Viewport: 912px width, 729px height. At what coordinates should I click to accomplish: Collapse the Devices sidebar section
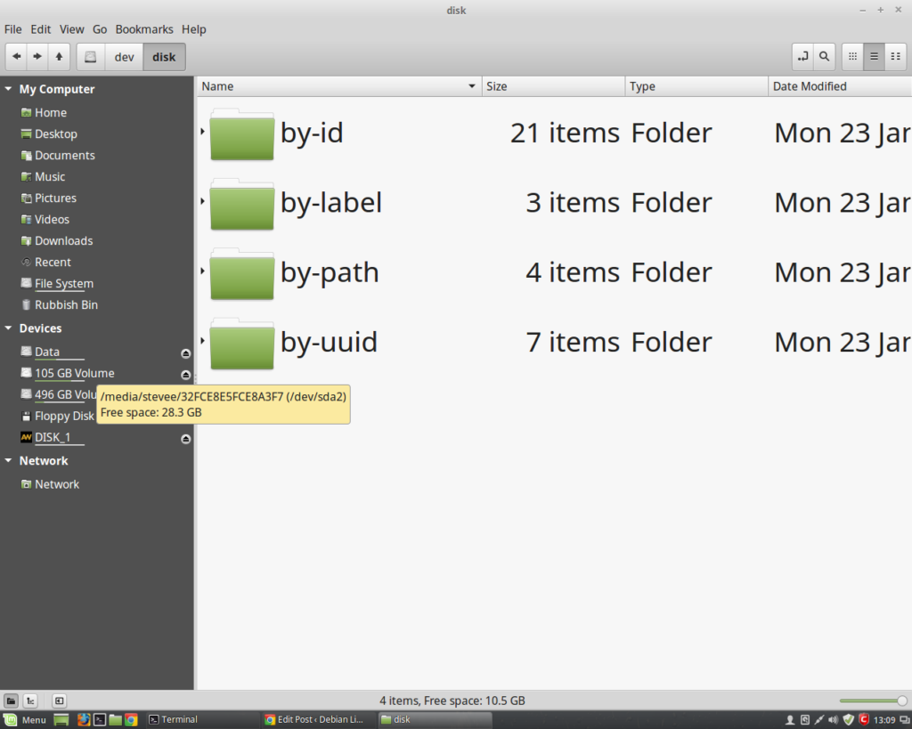[x=9, y=328]
